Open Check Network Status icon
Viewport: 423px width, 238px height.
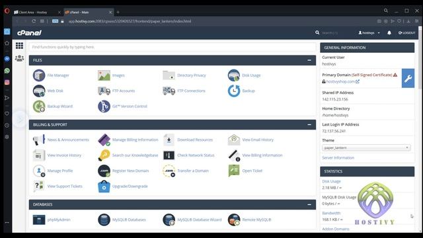point(169,155)
